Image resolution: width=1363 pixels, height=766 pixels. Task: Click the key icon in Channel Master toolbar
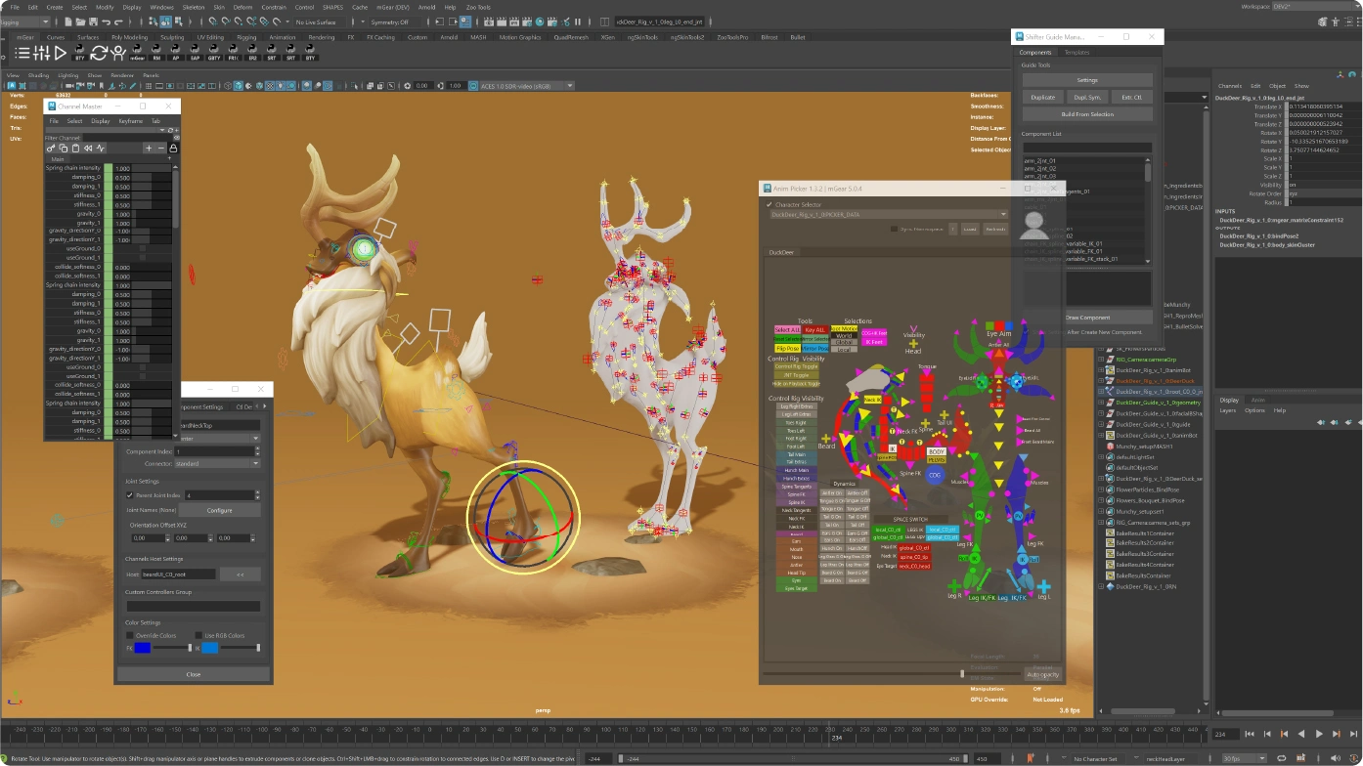[51, 148]
